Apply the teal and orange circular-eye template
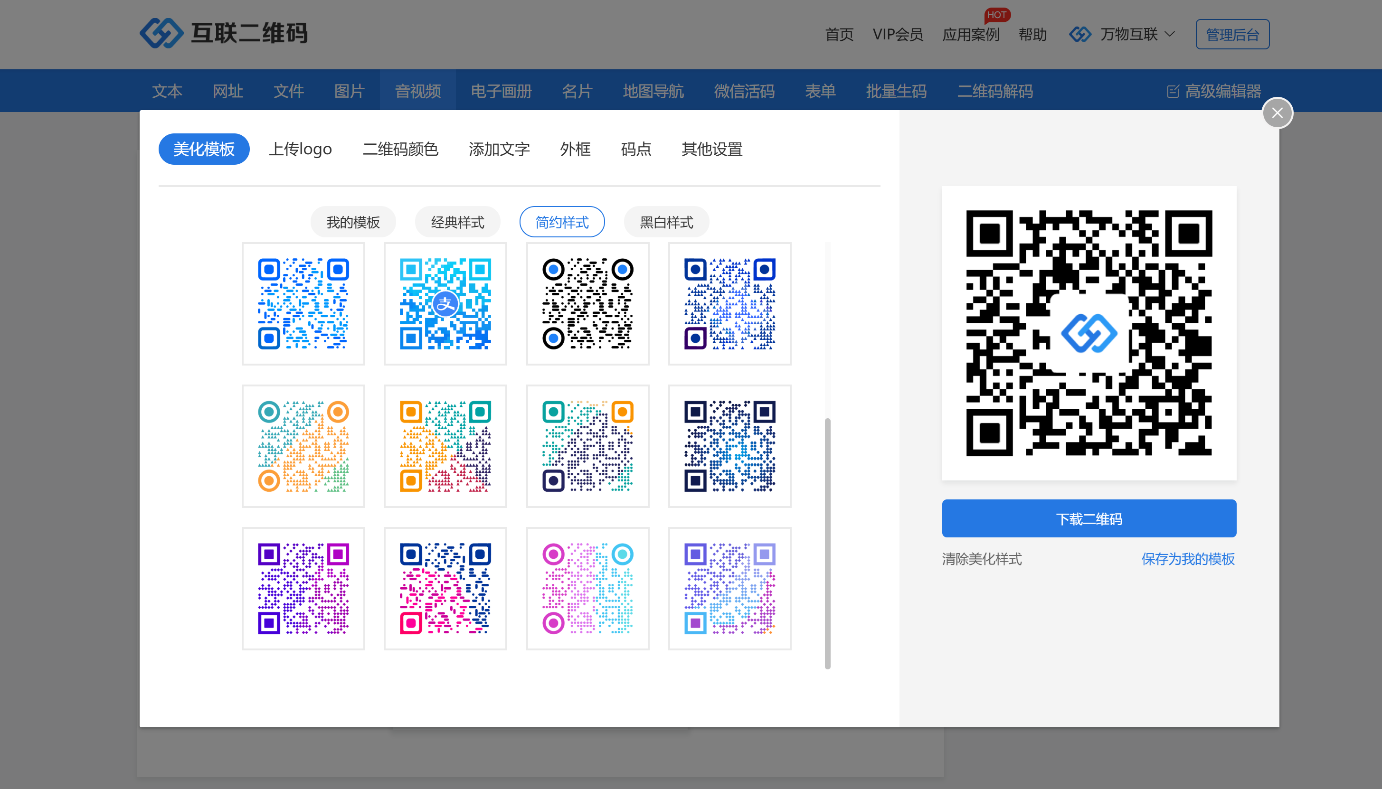The width and height of the screenshot is (1382, 789). click(303, 446)
